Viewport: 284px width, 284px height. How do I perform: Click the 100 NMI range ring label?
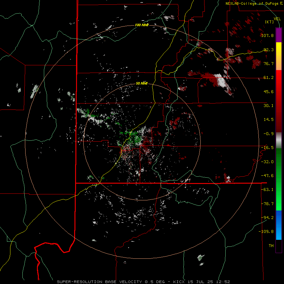(142, 25)
